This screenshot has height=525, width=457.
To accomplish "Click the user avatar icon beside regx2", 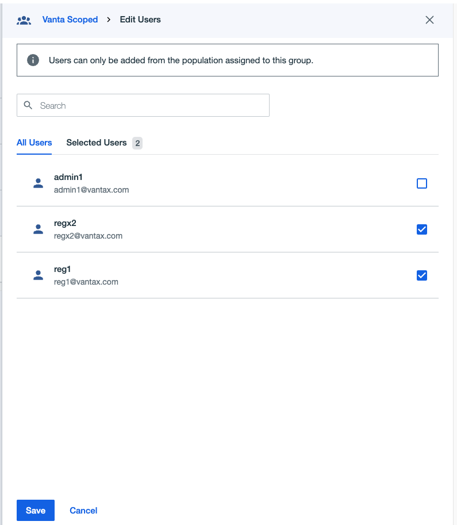I will [x=38, y=229].
